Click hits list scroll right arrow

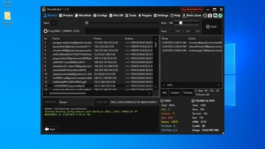pos(219,85)
